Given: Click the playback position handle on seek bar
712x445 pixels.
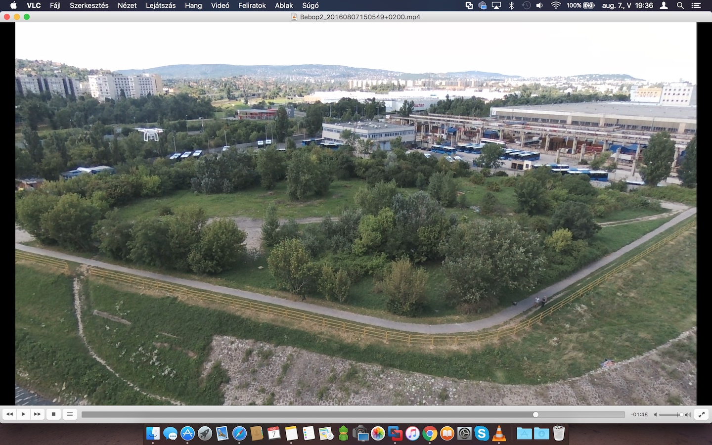Looking at the screenshot, I should coord(535,414).
